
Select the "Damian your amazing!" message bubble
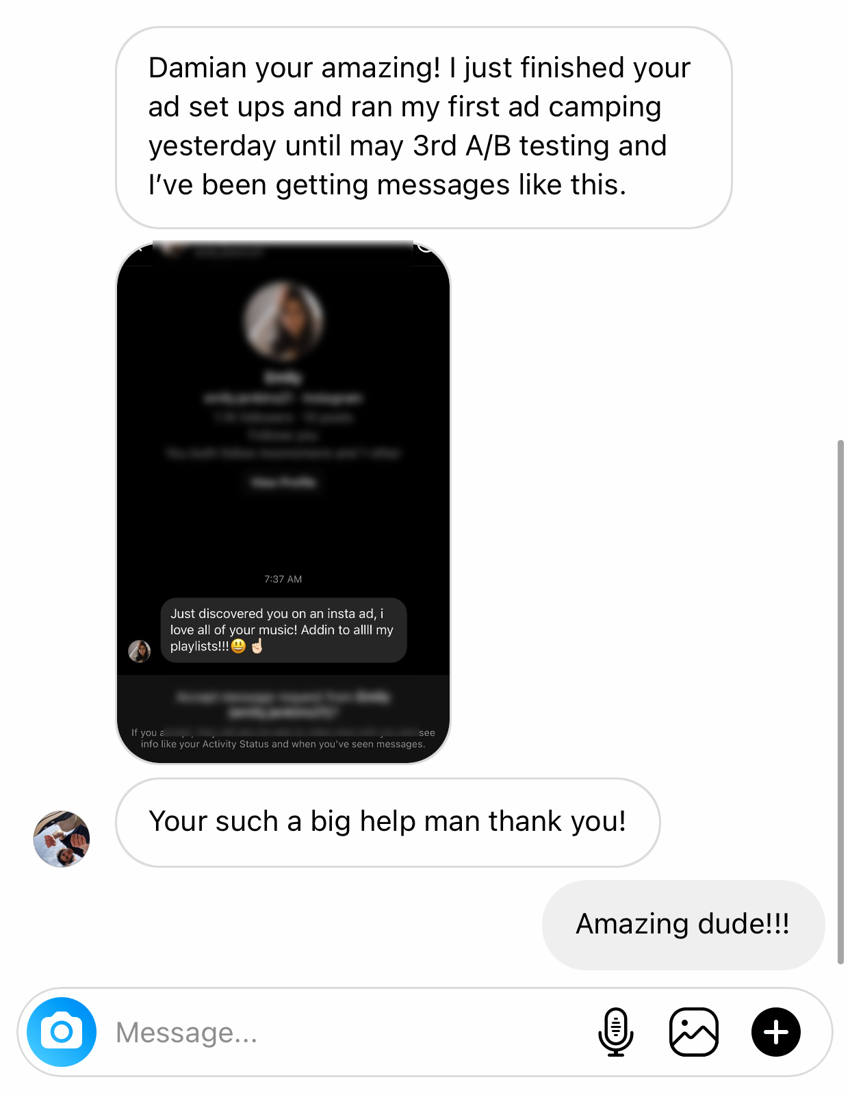[x=424, y=128]
